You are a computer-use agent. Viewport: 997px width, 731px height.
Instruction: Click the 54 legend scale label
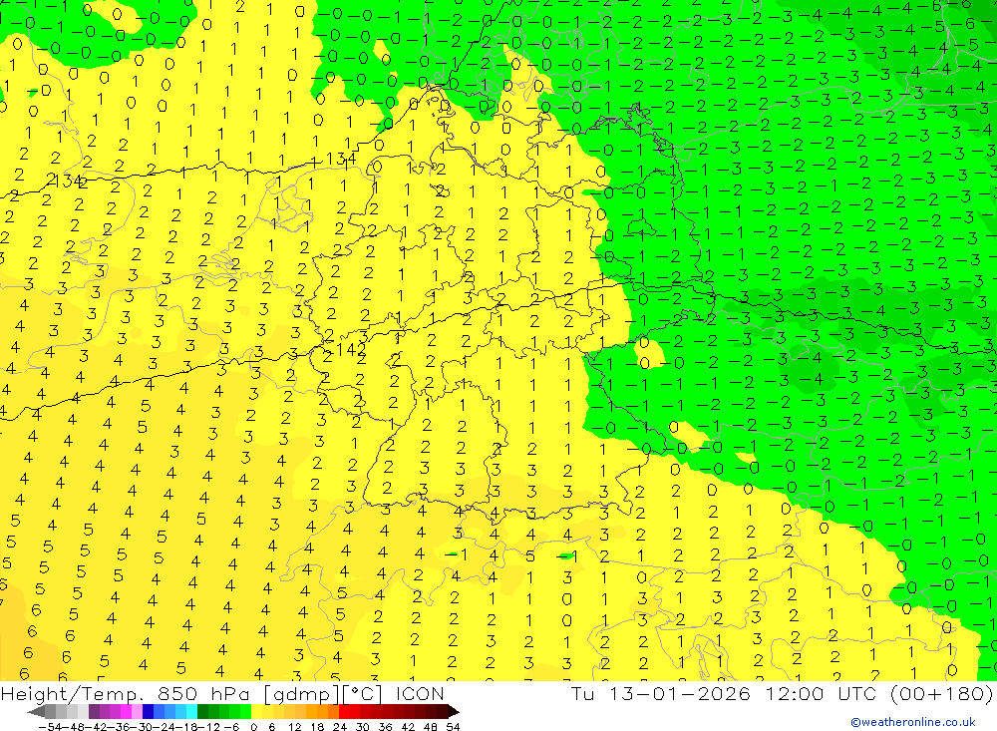[453, 727]
